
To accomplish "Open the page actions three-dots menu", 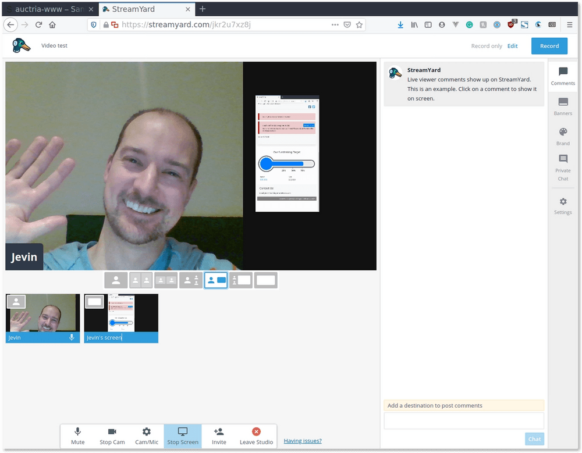I will coord(335,25).
